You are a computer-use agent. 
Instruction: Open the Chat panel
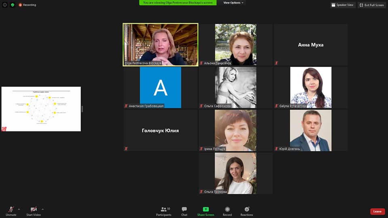tap(184, 210)
